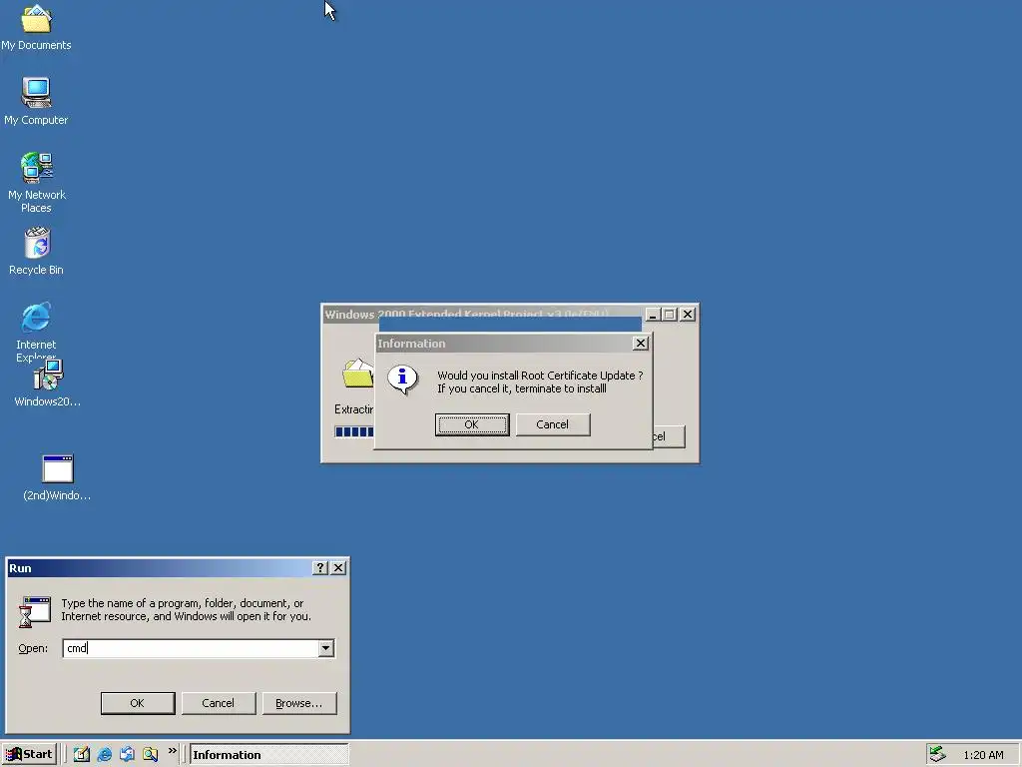Click the Open input field in Run
The width and height of the screenshot is (1022, 767).
pyautogui.click(x=191, y=648)
